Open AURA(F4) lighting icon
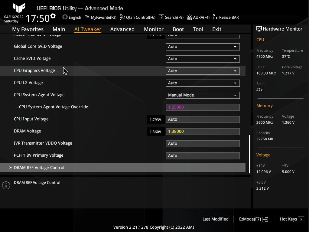309x232 pixels. [190, 17]
